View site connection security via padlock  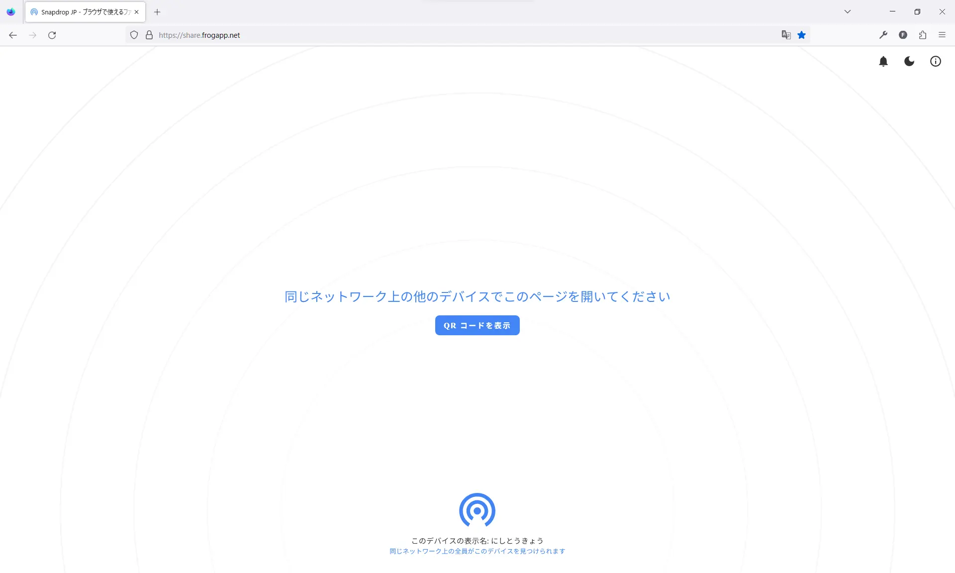click(149, 35)
